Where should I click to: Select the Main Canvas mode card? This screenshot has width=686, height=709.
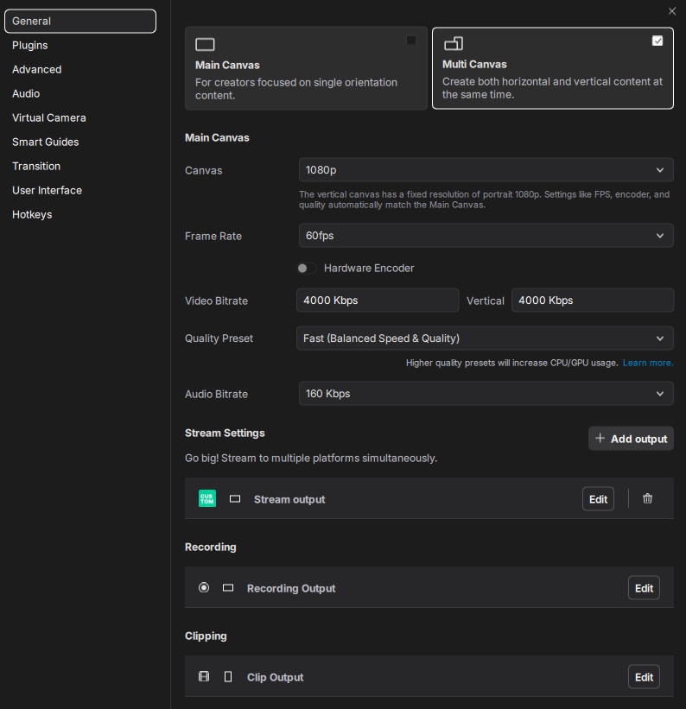pyautogui.click(x=306, y=68)
